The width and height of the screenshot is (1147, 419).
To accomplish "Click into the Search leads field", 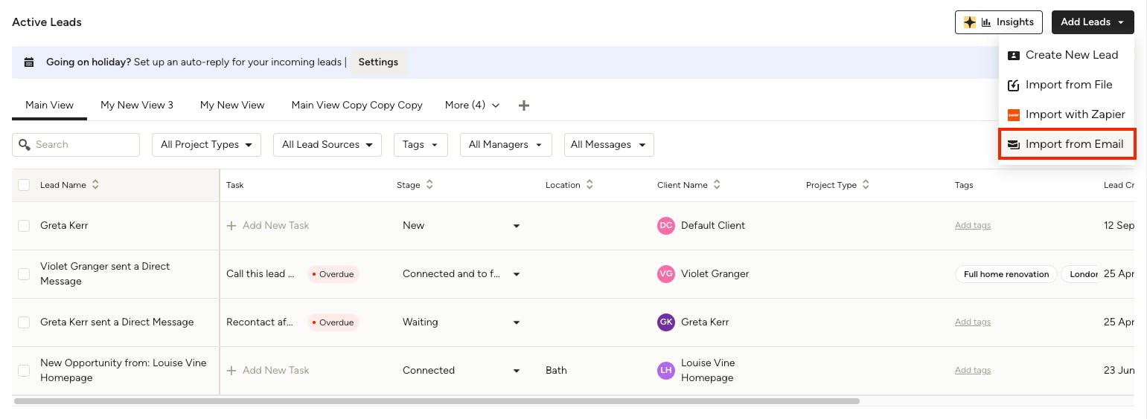I will coord(83,145).
